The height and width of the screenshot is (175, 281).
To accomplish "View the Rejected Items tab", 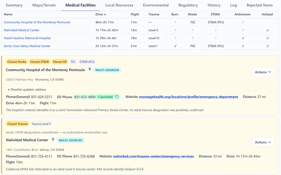I will (260, 5).
